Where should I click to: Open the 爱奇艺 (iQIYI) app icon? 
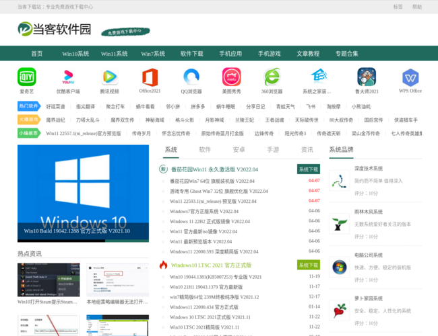pos(26,77)
